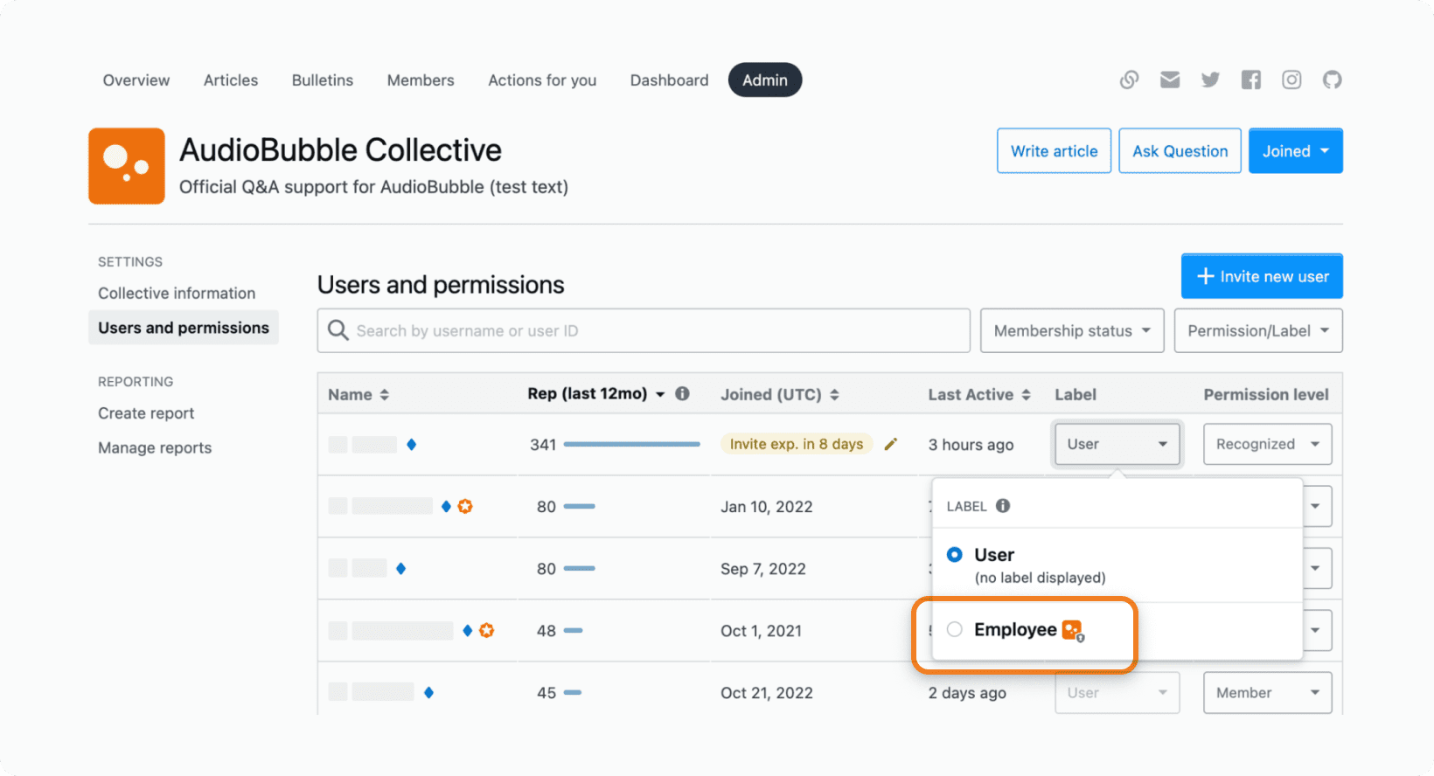This screenshot has width=1434, height=776.
Task: Click Ask Question button
Action: (1180, 151)
